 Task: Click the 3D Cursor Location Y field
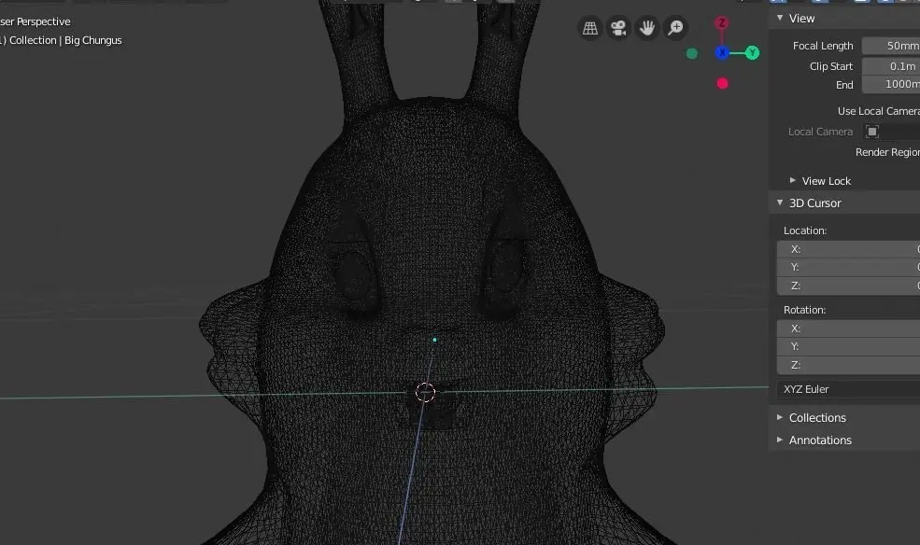click(848, 267)
